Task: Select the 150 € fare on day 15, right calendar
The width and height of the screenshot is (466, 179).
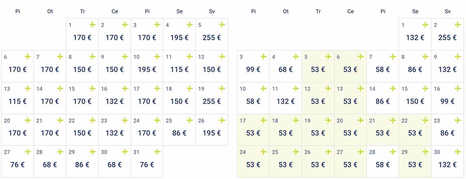Action: point(415,101)
